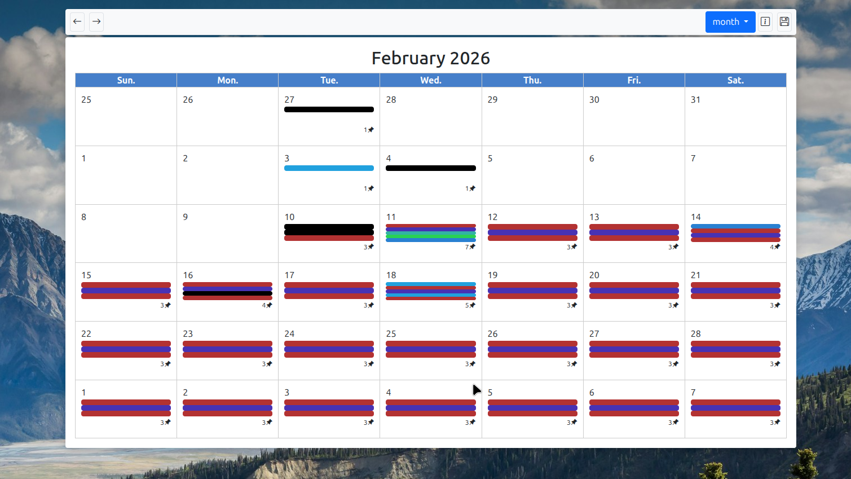
Task: Click the Sat. column header
Action: [x=735, y=80]
